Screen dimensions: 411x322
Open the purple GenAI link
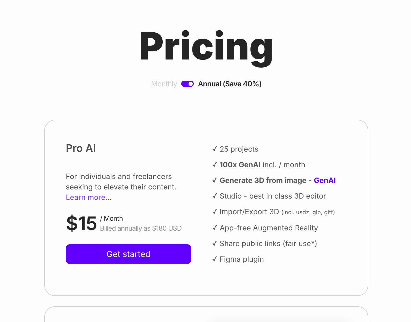coord(325,181)
